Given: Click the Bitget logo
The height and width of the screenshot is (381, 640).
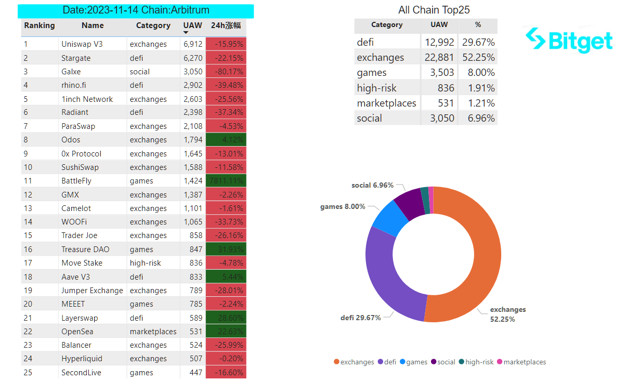Looking at the screenshot, I should point(569,40).
